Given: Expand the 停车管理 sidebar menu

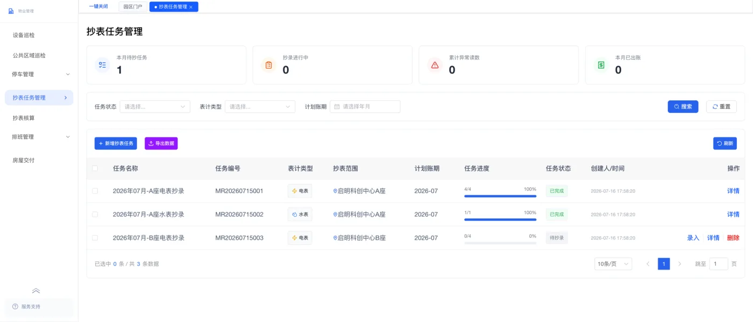Looking at the screenshot, I should (x=39, y=75).
